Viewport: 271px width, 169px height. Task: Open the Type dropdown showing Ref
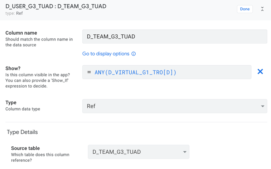pyautogui.click(x=175, y=106)
